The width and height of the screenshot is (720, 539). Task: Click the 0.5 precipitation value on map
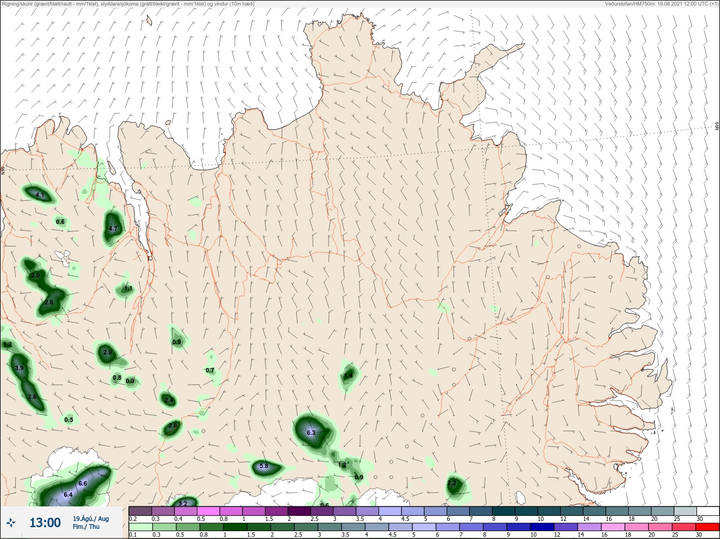[69, 420]
